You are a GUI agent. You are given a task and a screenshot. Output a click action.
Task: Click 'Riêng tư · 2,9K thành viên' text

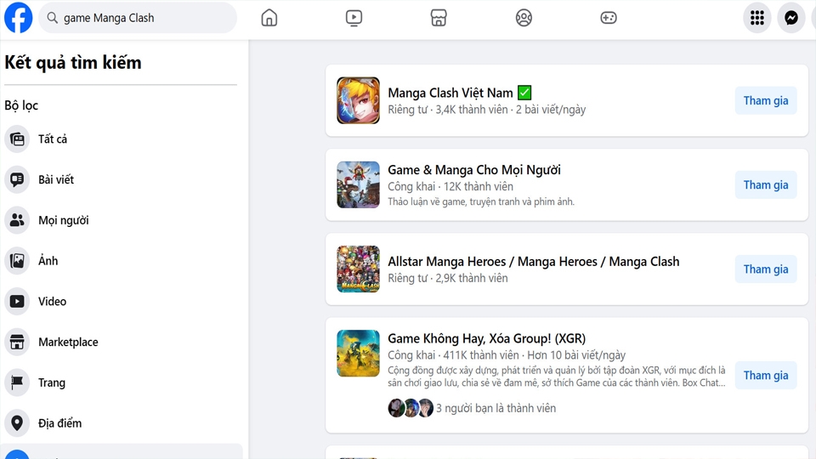click(448, 278)
